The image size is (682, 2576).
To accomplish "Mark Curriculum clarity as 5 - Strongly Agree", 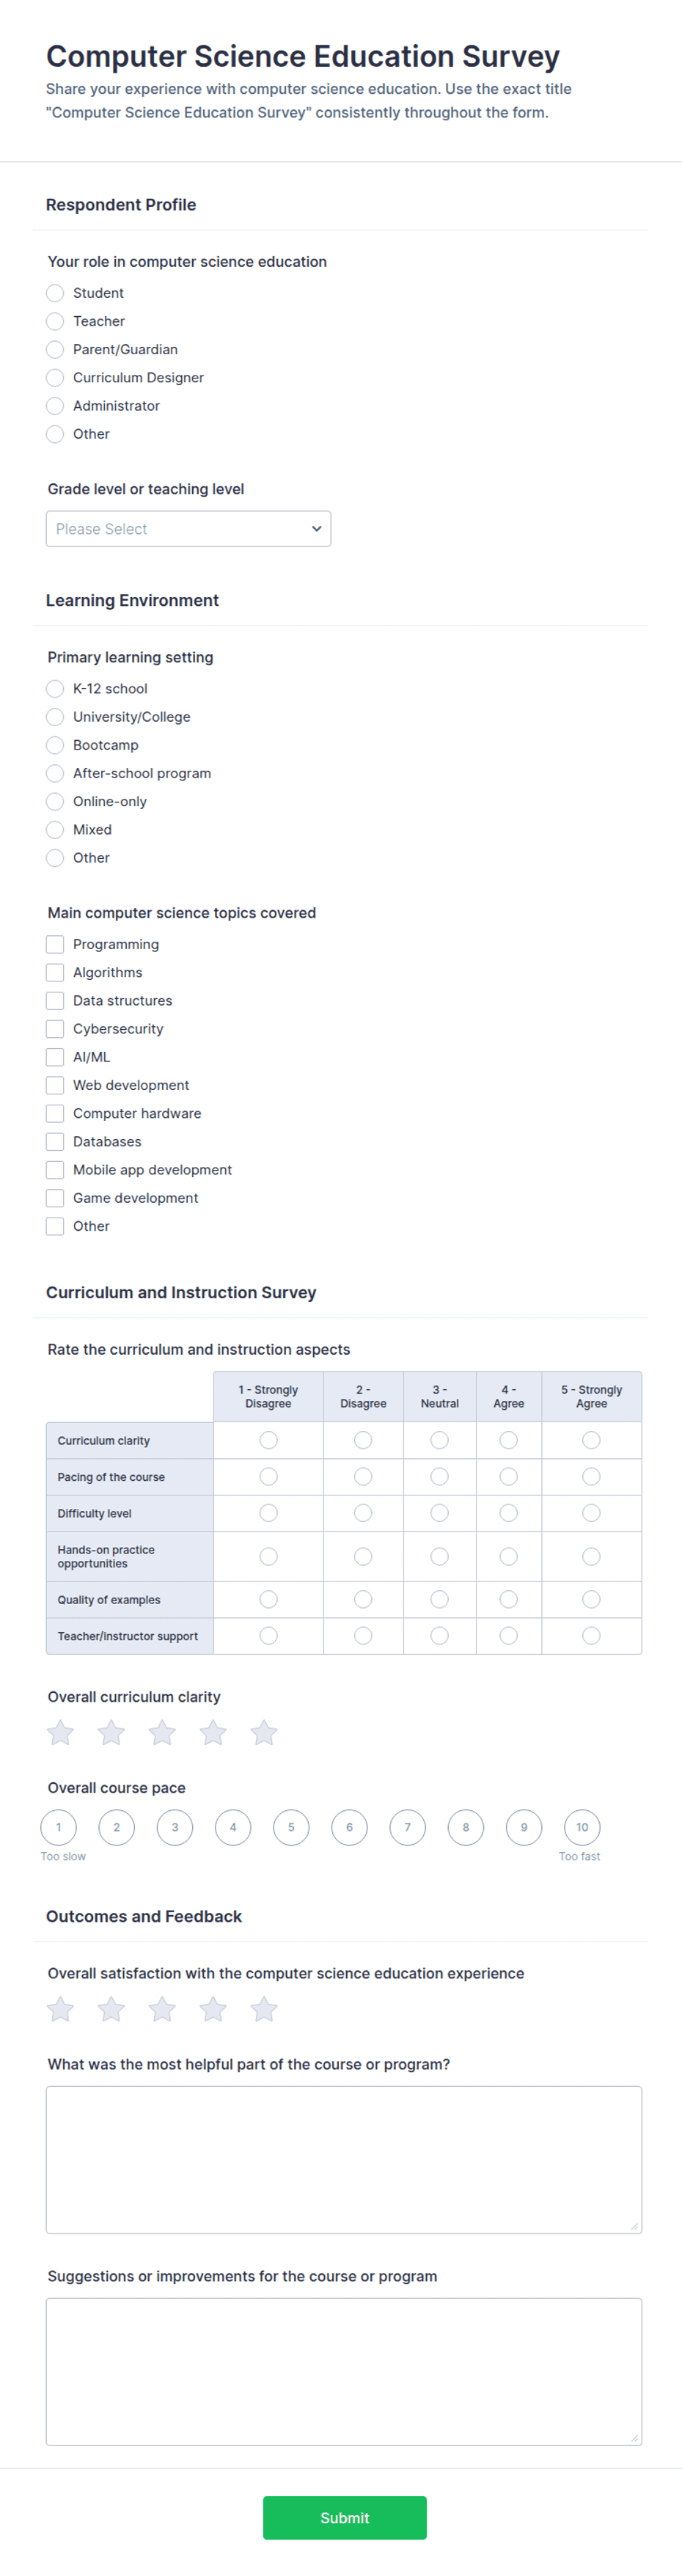I will click(x=591, y=1440).
